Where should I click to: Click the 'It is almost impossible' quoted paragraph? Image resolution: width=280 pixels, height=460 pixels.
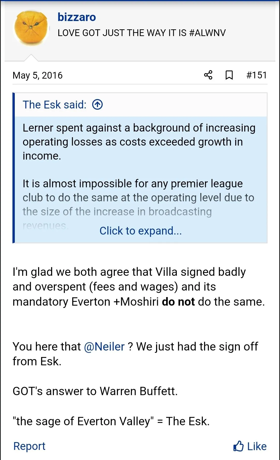tap(138, 197)
